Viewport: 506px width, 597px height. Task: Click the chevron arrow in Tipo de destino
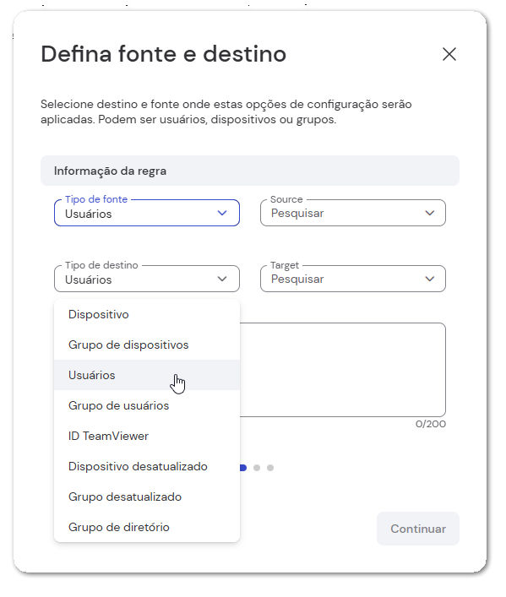tap(222, 279)
